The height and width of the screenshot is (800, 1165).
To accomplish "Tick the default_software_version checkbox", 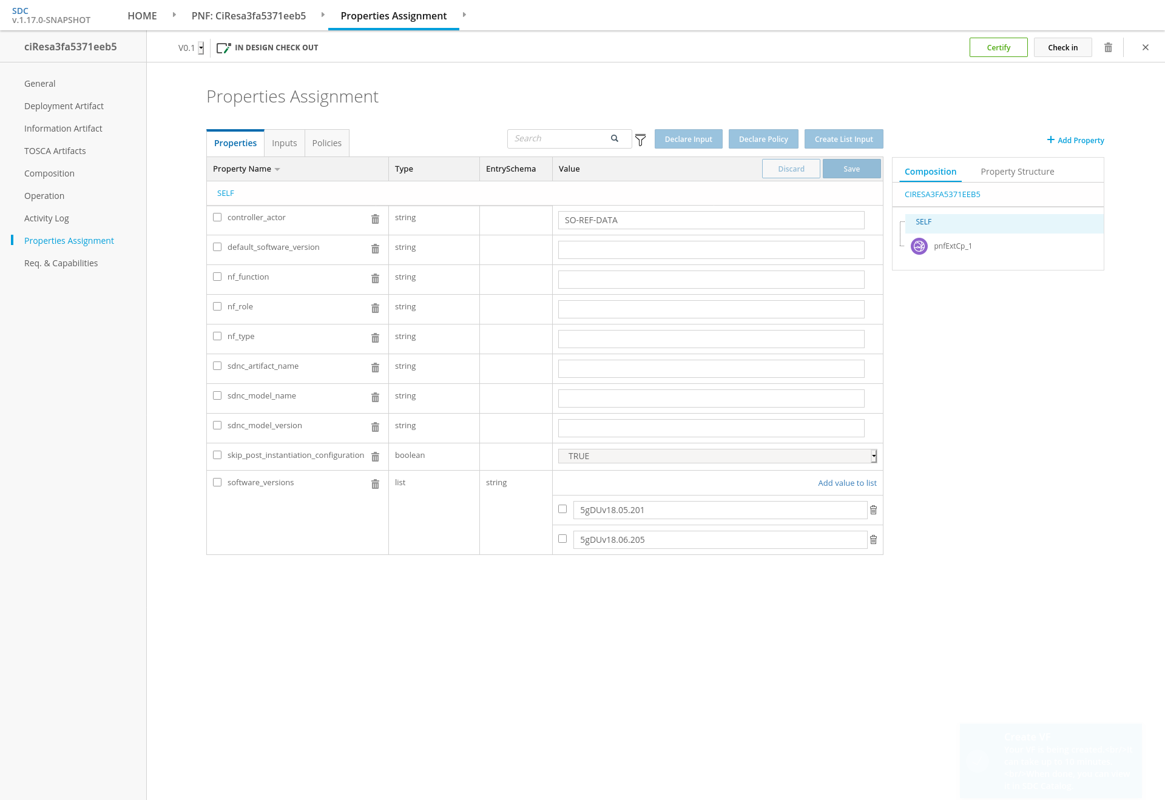I will [217, 247].
